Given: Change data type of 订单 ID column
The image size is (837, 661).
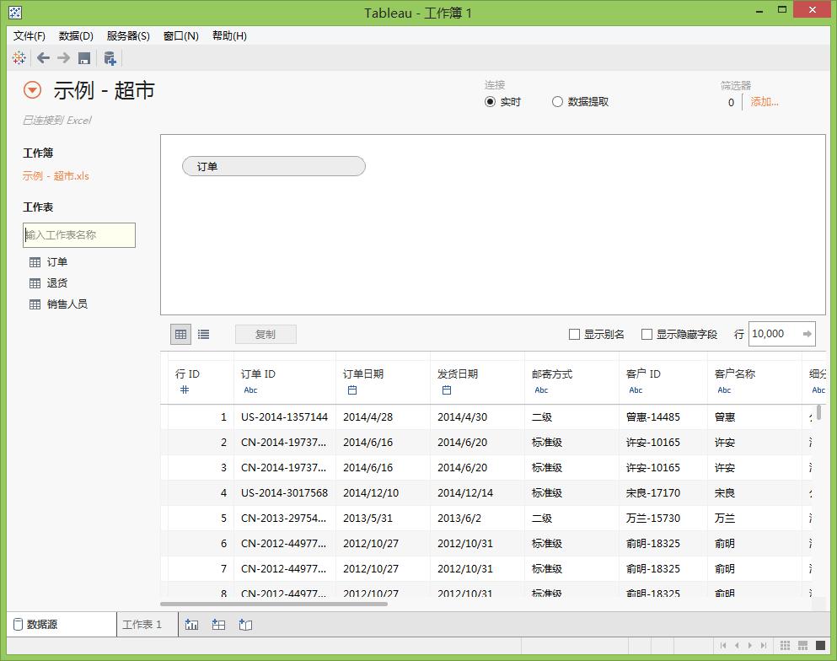Looking at the screenshot, I should 250,390.
